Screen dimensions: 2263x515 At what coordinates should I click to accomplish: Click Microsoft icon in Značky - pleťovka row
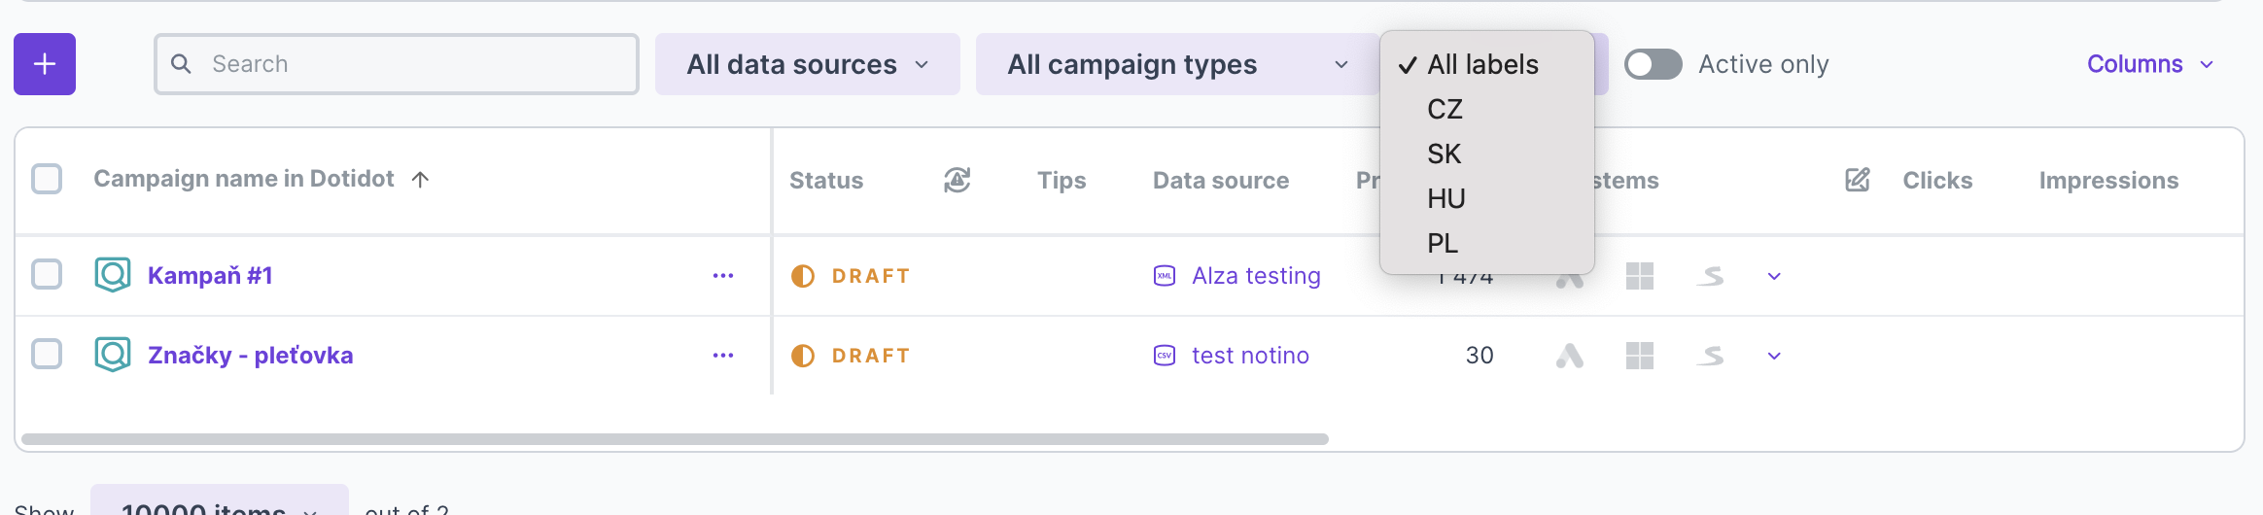click(x=1639, y=356)
